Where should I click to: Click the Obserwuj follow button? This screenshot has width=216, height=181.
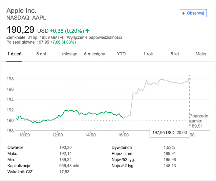pyautogui.click(x=193, y=13)
